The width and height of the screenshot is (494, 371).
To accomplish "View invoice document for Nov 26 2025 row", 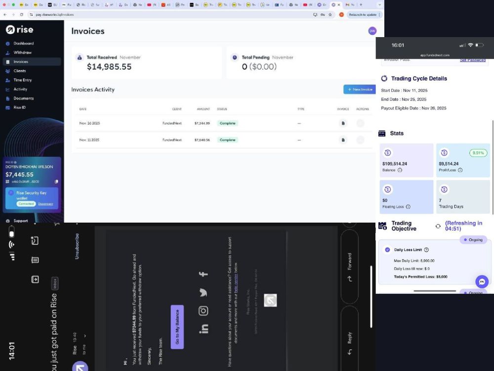I will pos(343,123).
